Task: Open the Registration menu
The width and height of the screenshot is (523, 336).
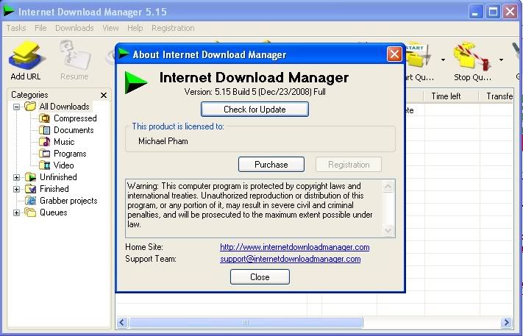Action: pos(173,28)
